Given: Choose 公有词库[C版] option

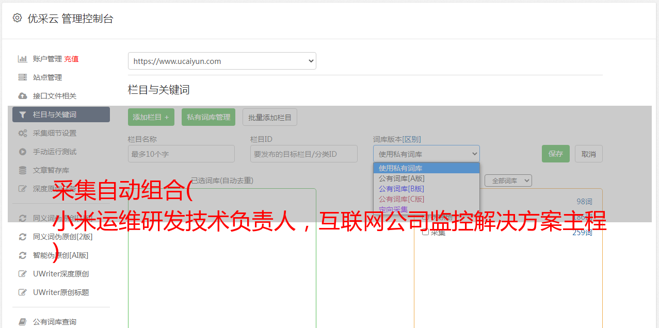Looking at the screenshot, I should [x=426, y=199].
